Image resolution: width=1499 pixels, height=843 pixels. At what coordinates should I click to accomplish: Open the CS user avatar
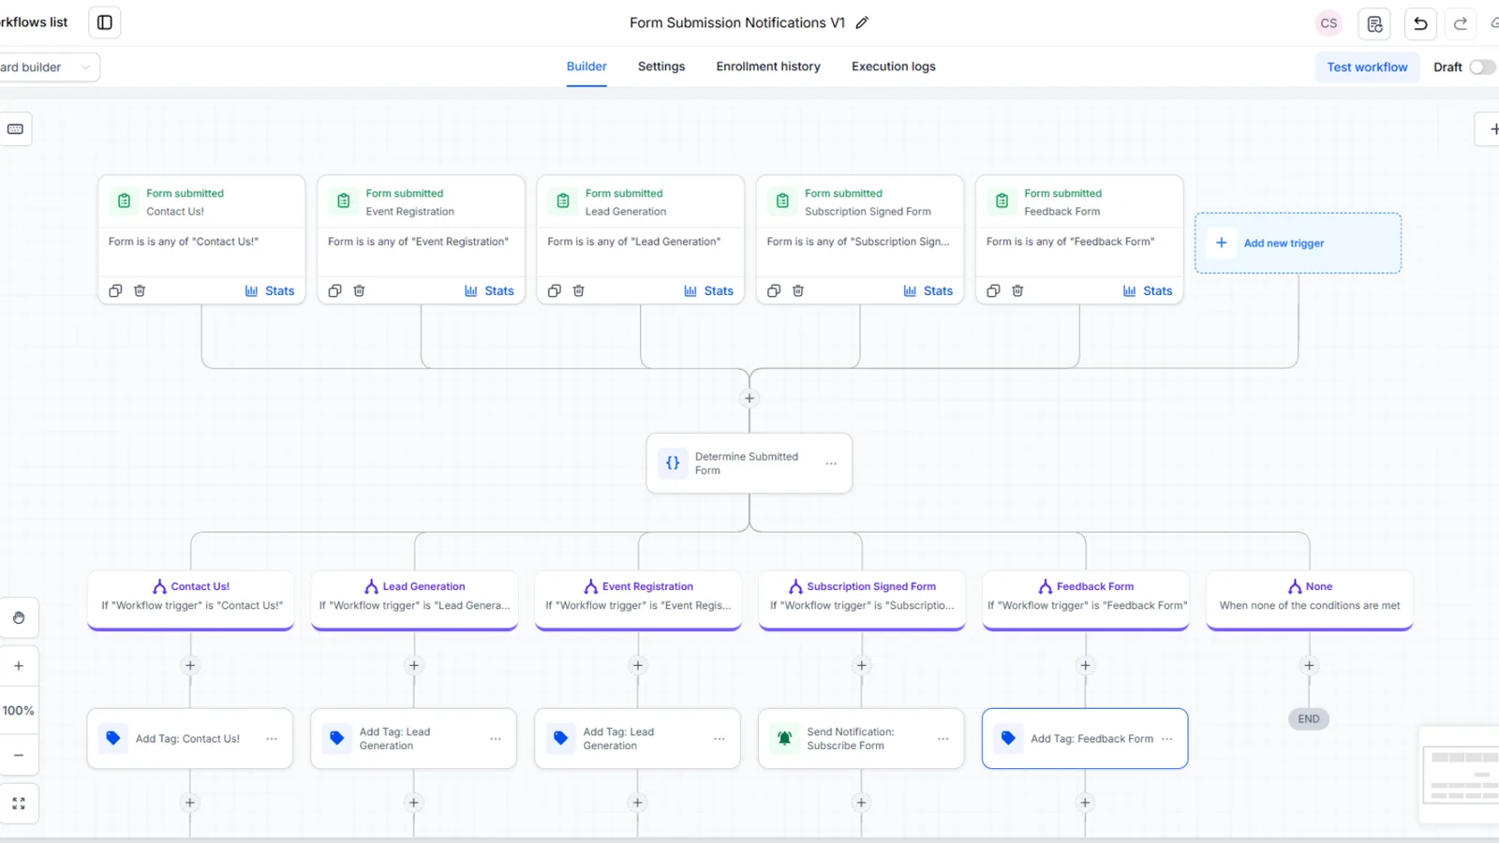point(1328,23)
